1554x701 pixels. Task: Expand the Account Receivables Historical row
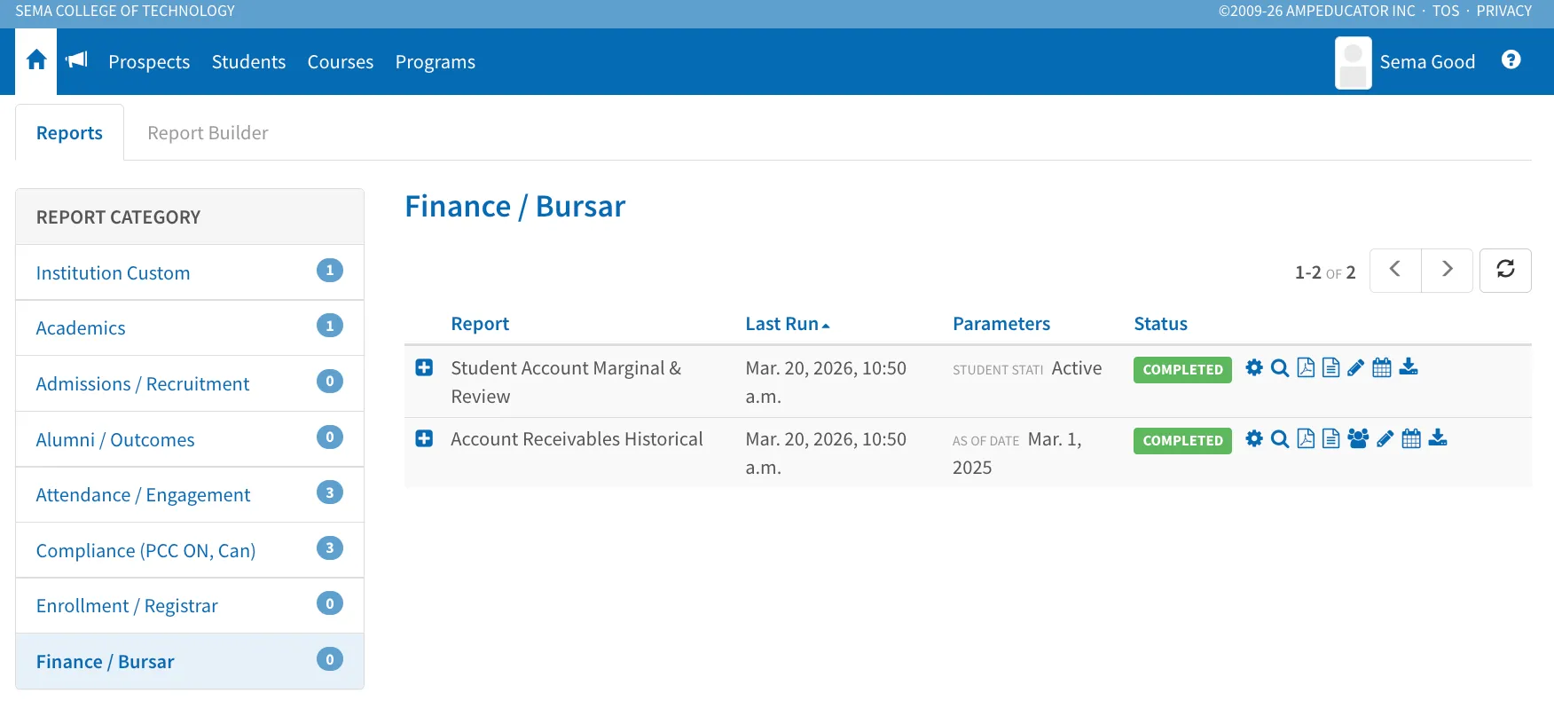click(424, 438)
